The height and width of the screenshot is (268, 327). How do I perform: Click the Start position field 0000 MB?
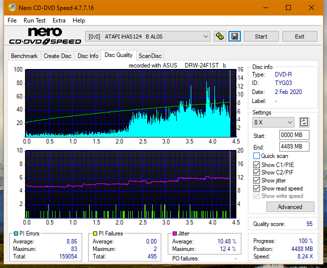point(294,135)
